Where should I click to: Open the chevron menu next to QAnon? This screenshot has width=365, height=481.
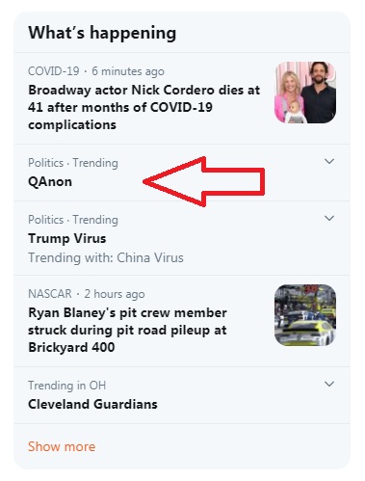point(329,161)
